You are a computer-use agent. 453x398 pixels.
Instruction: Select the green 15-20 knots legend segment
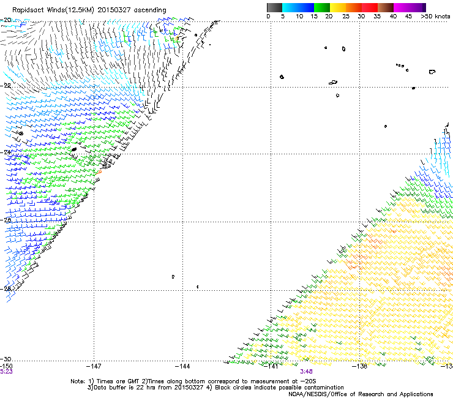[322, 7]
